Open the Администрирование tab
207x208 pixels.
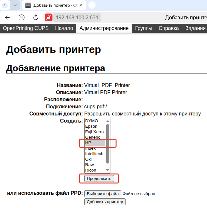104,28
